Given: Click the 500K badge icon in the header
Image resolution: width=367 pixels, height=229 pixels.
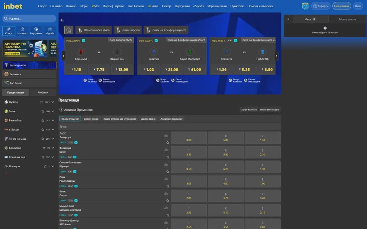Looking at the screenshot, I should [x=305, y=6].
